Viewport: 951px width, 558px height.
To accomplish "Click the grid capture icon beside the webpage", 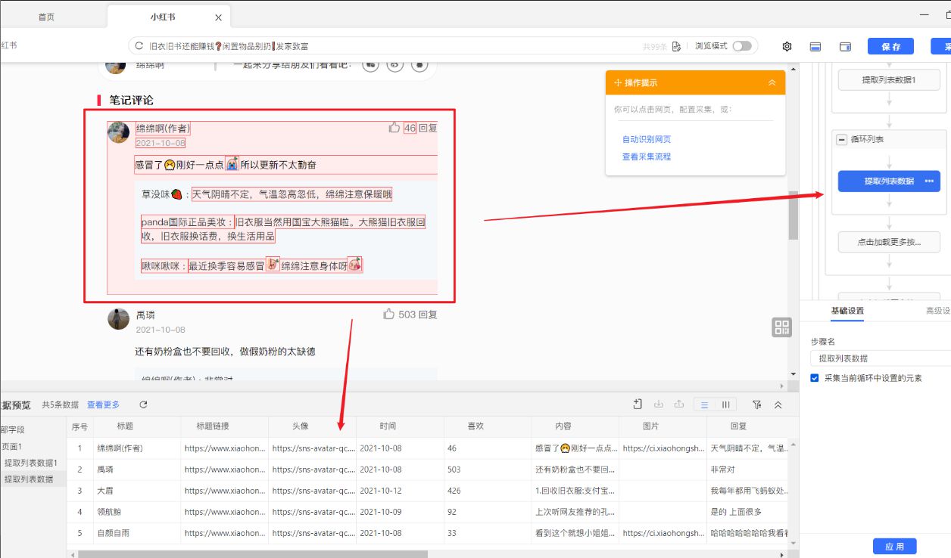I will (781, 327).
